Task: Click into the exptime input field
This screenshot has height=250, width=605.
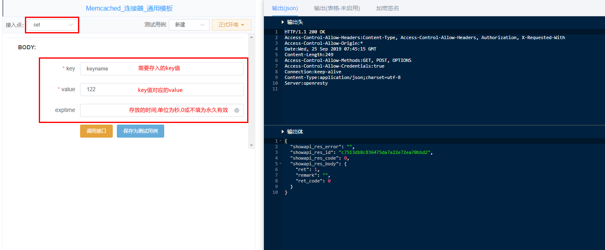Action: [162, 110]
